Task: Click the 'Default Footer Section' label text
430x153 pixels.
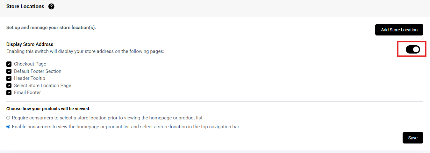Action: coord(38,71)
